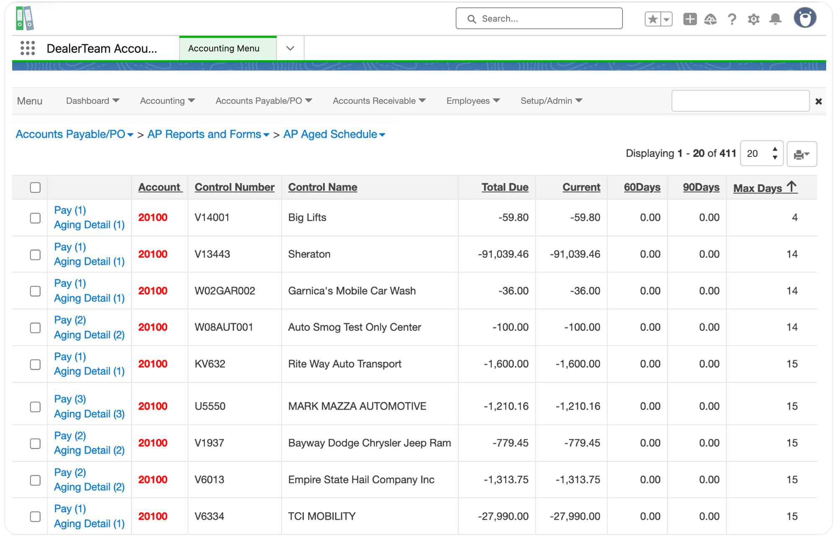Open the app launcher grid icon
Viewport: 837px width, 539px height.
coord(28,48)
